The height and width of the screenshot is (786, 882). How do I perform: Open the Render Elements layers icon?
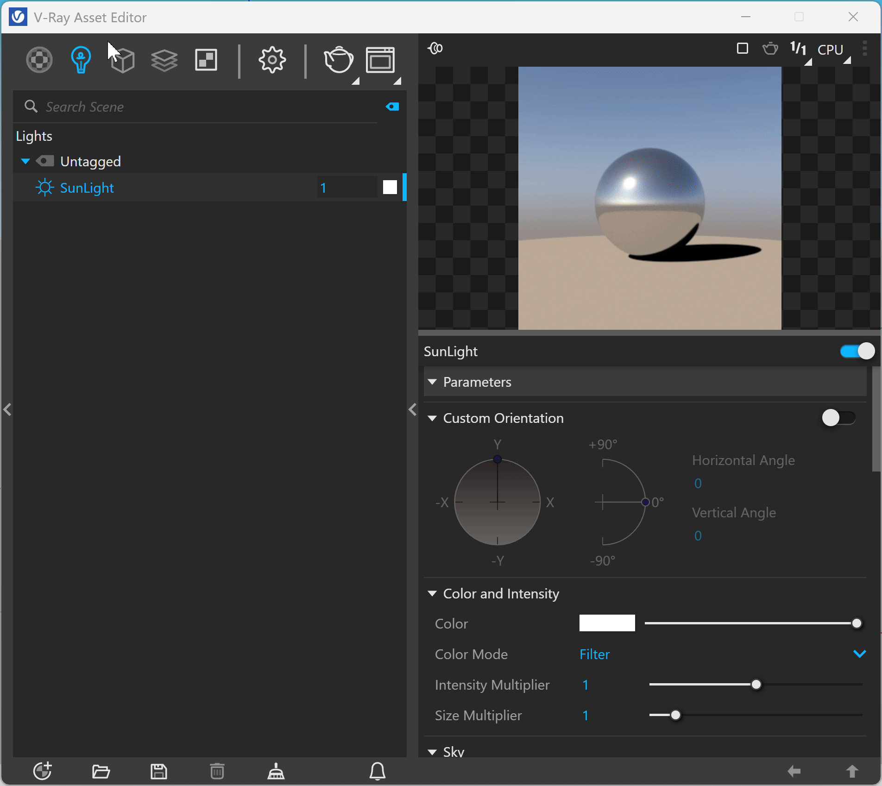[164, 60]
